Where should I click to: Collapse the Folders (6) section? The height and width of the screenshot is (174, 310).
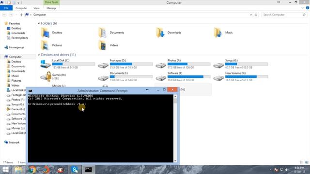[39, 23]
